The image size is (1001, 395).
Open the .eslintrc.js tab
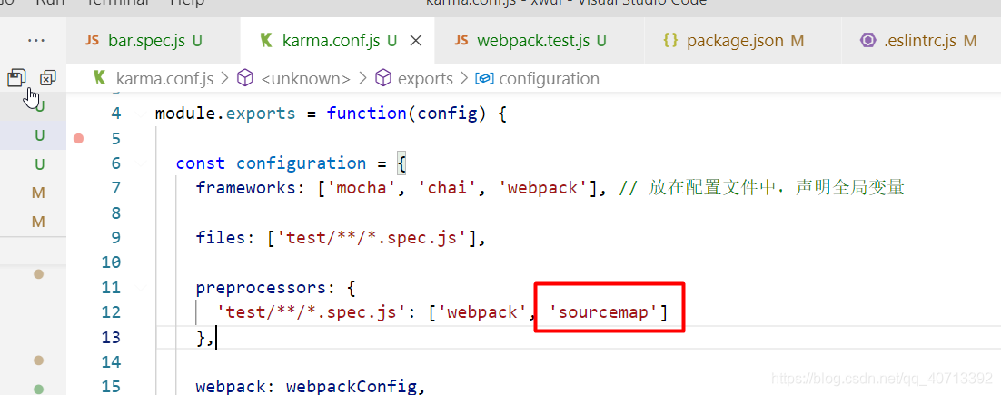point(920,41)
